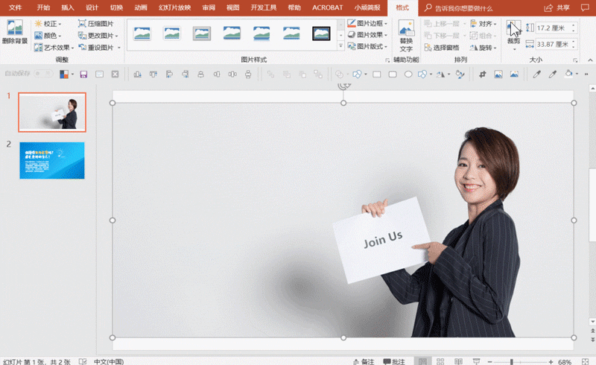Apply the first picture style thumbnail
The image size is (596, 365).
tap(142, 34)
